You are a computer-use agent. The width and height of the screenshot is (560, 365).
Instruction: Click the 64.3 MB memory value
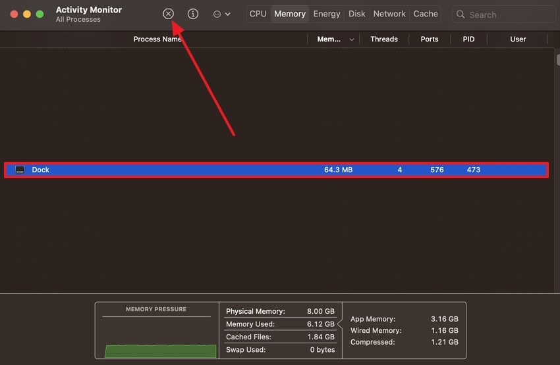pos(338,170)
